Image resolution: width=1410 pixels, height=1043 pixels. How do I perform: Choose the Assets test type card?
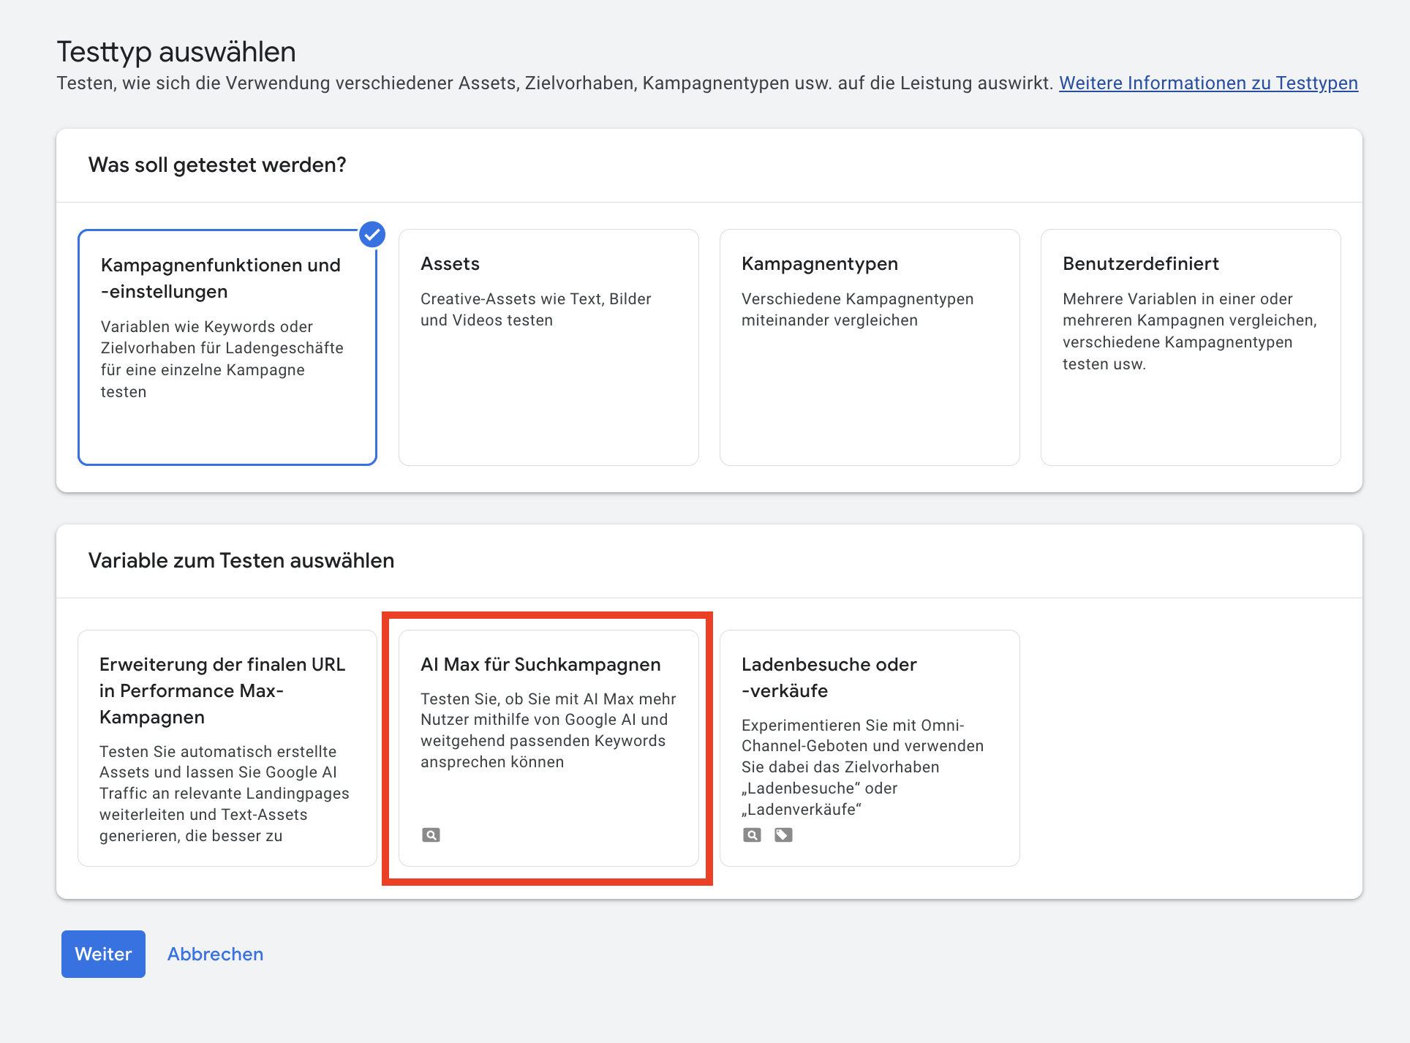click(x=548, y=347)
